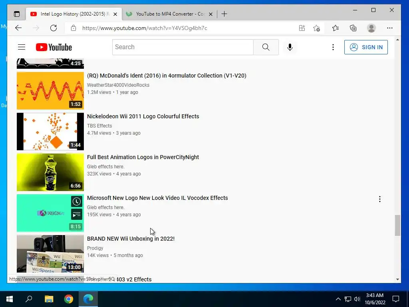This screenshot has width=409, height=307.
Task: Click the YouTube search magnifier button
Action: tap(266, 47)
